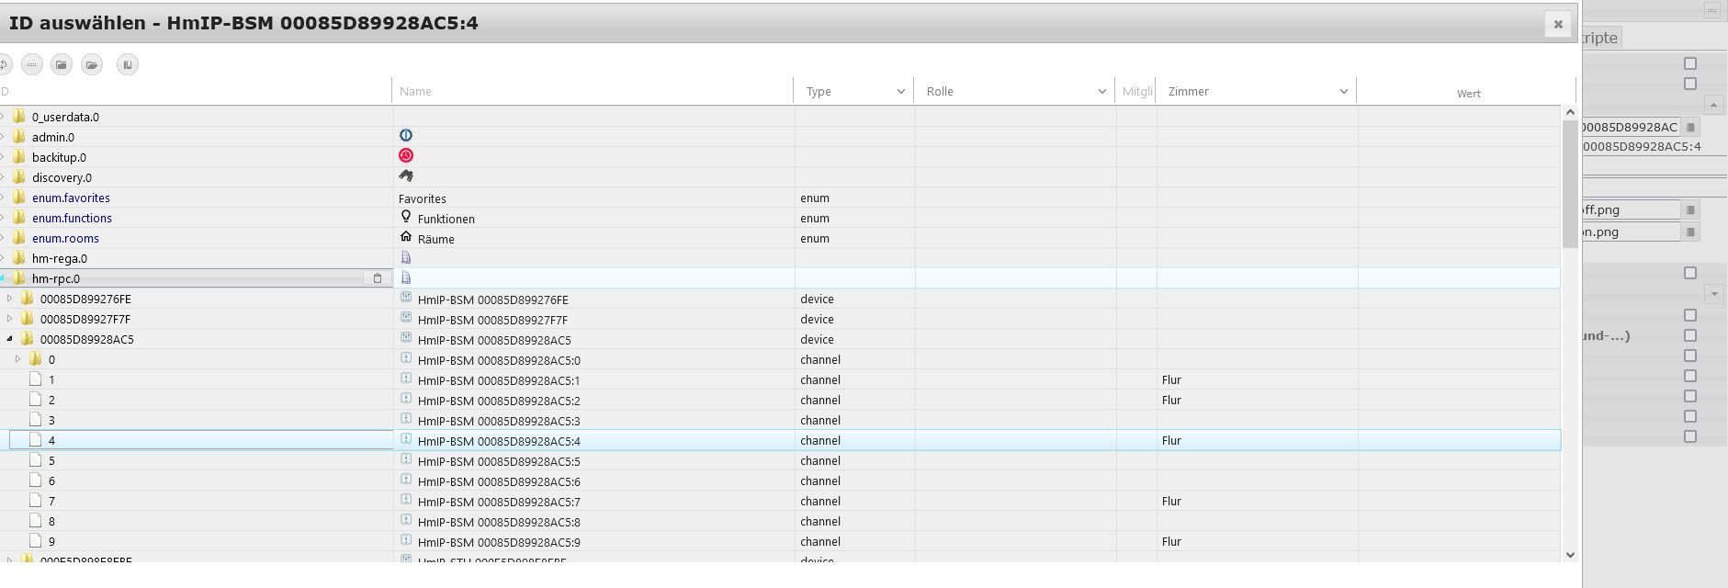Expand all nodes using open-folder toolbar icon

pos(92,64)
